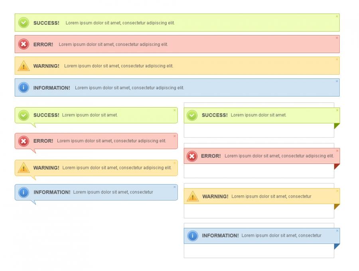Close the full-width error banner
This screenshot has height=271, width=359.
coord(337,38)
